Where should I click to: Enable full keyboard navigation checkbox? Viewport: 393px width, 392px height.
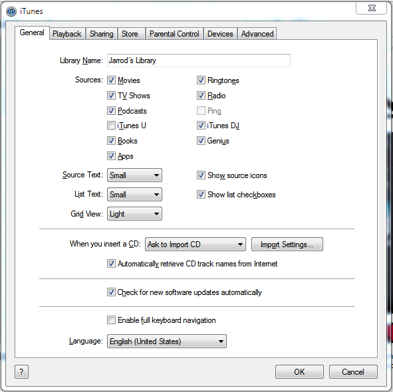click(111, 320)
